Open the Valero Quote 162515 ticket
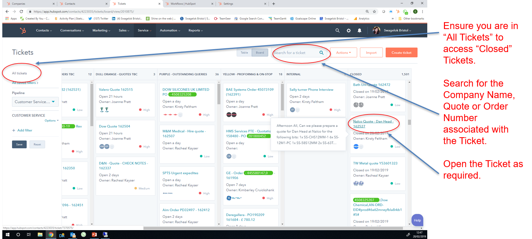The width and height of the screenshot is (532, 239). pyautogui.click(x=116, y=89)
